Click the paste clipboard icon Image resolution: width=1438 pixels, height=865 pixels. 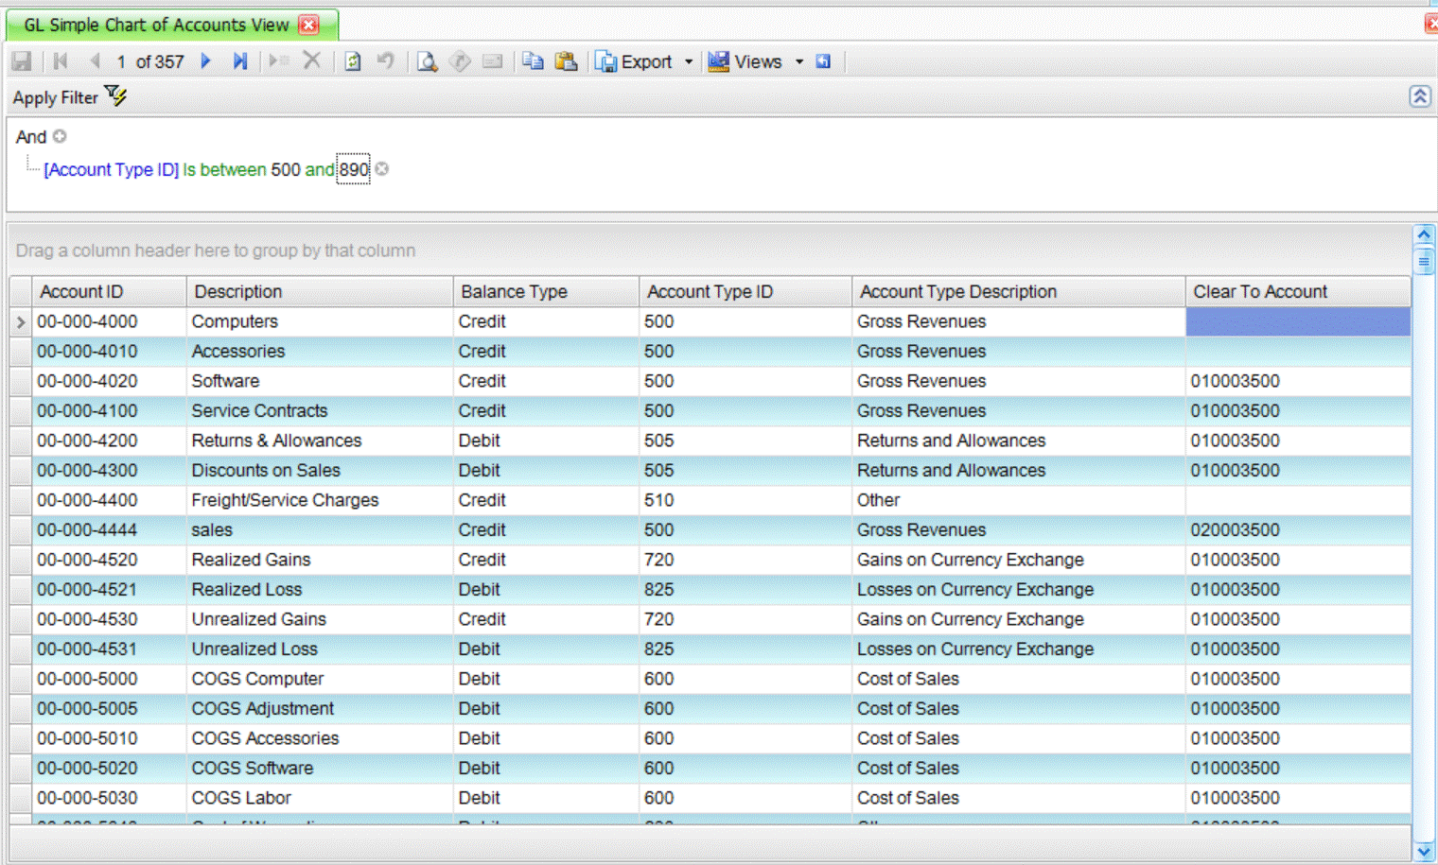tap(566, 61)
